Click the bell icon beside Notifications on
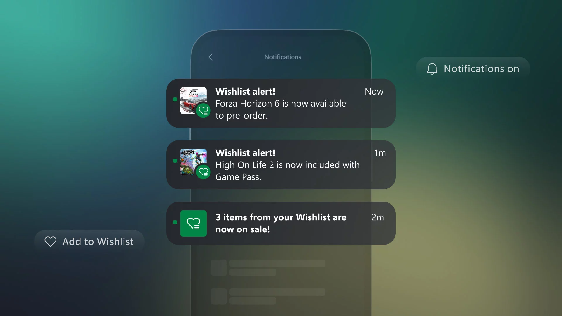 coord(432,69)
